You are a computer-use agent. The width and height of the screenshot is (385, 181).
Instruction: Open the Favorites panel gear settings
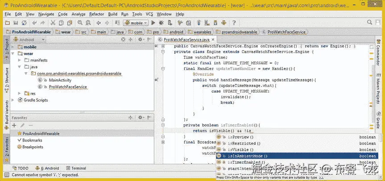coord(141,118)
